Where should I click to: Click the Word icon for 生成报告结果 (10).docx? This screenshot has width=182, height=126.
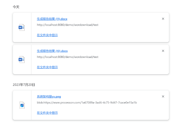tap(22, 59)
